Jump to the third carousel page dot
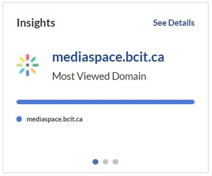212x176 pixels. [x=115, y=162]
